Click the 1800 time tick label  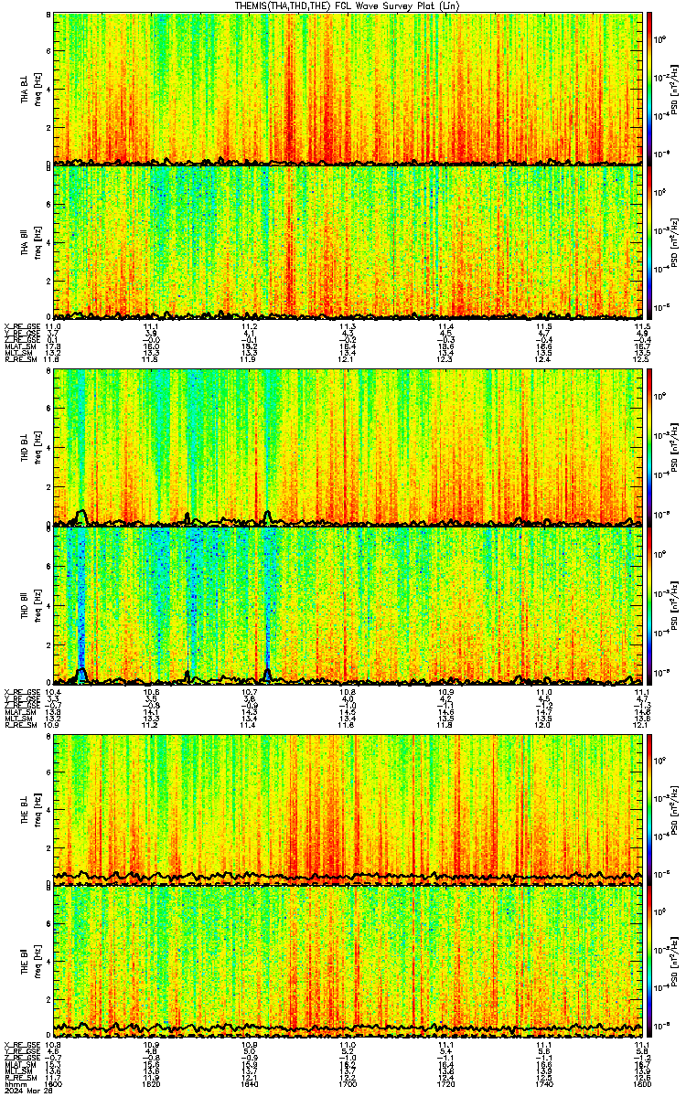[640, 1083]
